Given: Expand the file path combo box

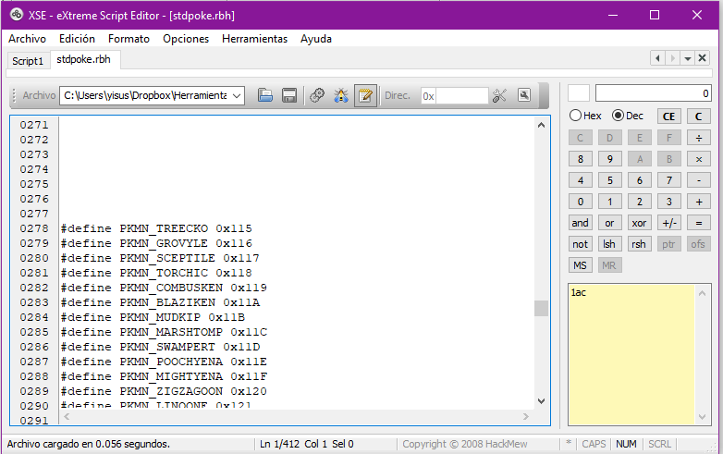Looking at the screenshot, I should pos(237,95).
